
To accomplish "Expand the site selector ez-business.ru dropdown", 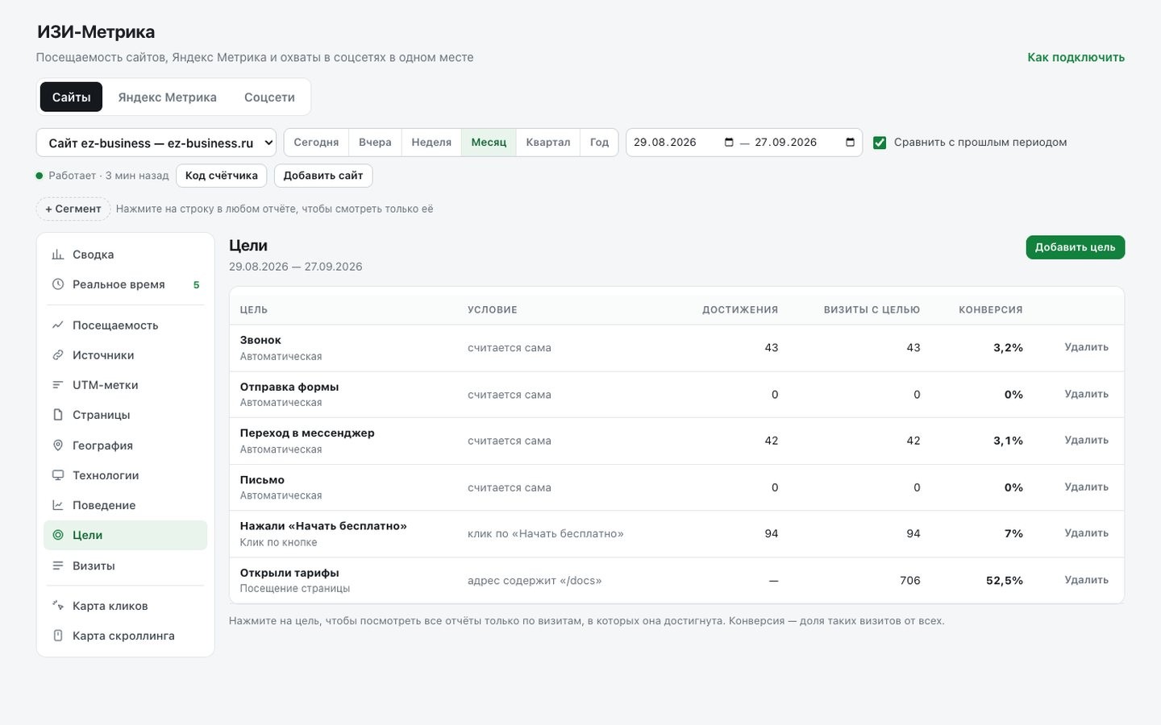I will point(156,143).
